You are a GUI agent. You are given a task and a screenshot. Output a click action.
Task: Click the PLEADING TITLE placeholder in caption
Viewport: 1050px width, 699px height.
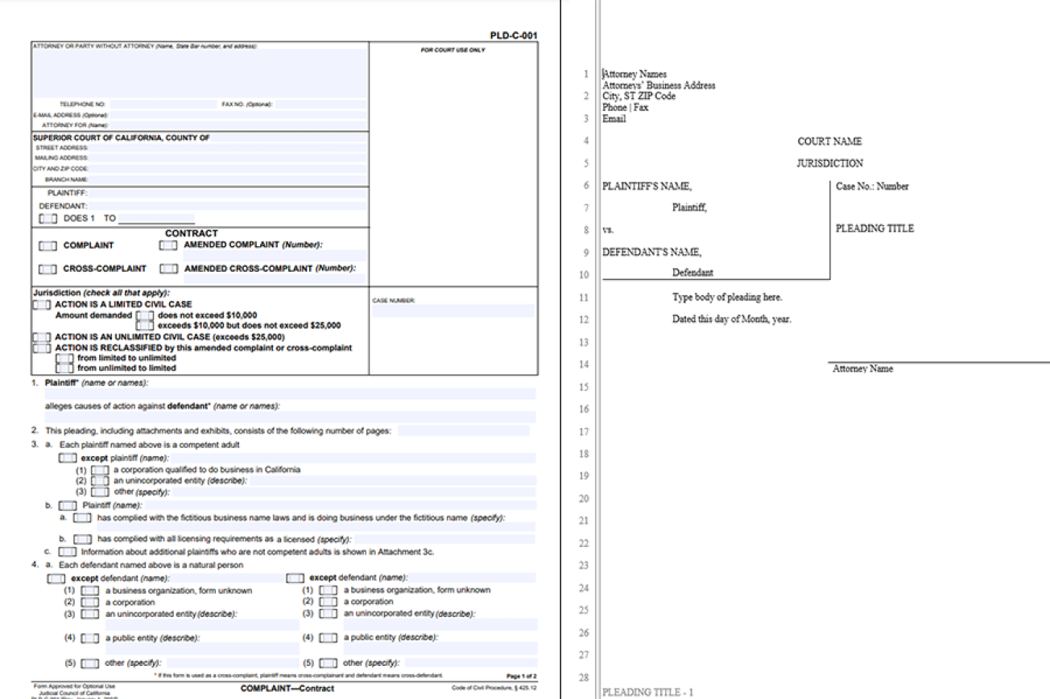(x=875, y=228)
